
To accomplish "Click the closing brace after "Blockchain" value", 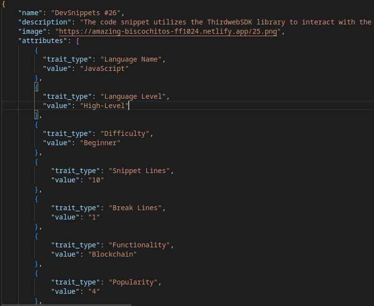I will pos(36,264).
